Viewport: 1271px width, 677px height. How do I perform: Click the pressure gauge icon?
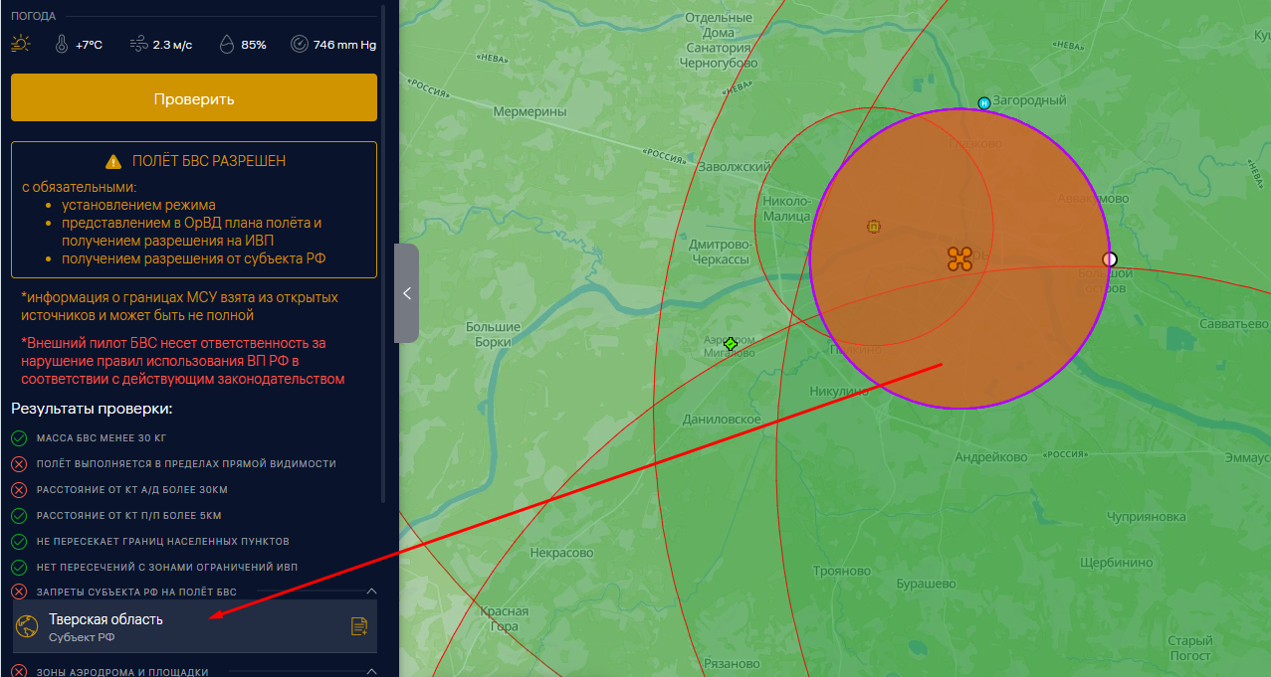click(300, 45)
